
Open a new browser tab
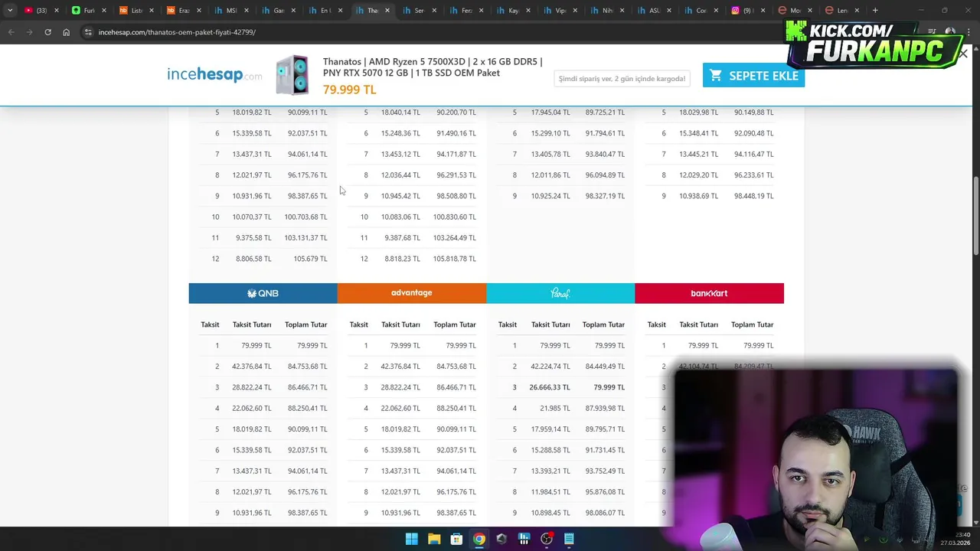pyautogui.click(x=875, y=11)
